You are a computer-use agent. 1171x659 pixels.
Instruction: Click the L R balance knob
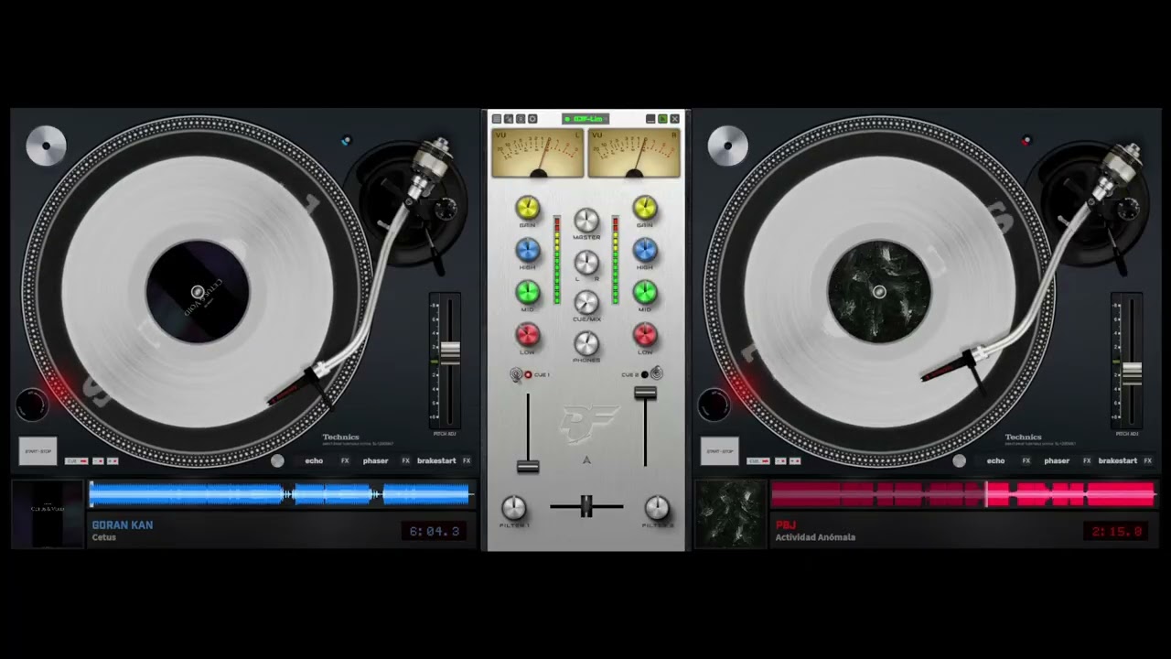pos(586,263)
